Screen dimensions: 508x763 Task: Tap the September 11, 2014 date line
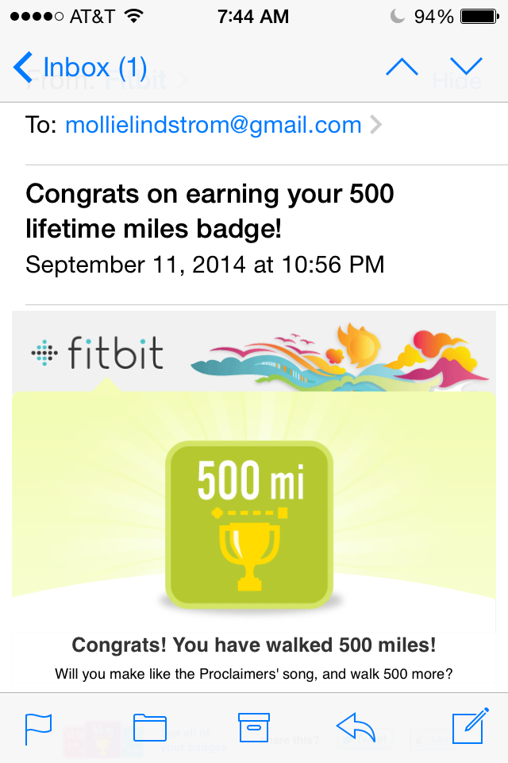click(205, 264)
